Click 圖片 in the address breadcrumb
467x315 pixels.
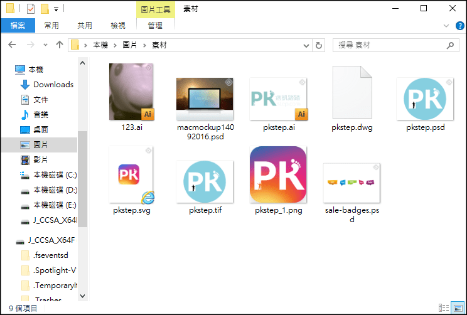[x=129, y=45]
